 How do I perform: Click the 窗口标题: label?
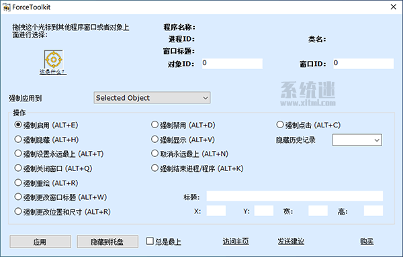[179, 51]
